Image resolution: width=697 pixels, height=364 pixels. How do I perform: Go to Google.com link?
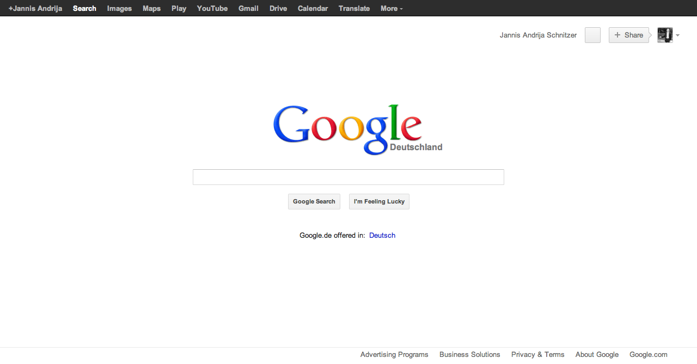[648, 354]
